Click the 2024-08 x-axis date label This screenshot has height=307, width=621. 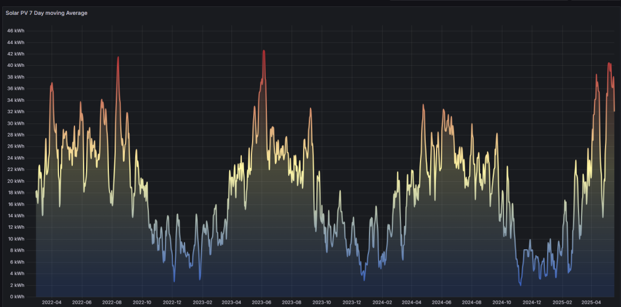tap(472, 302)
